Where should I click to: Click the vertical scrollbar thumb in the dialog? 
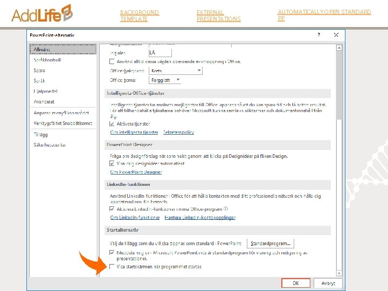(339, 85)
